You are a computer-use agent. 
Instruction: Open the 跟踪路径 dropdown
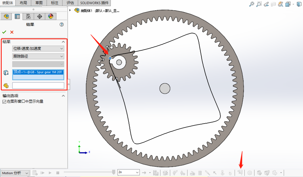coord(38,56)
